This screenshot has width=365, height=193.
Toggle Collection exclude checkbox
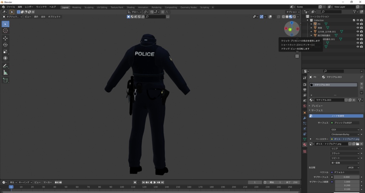pos(354,20)
